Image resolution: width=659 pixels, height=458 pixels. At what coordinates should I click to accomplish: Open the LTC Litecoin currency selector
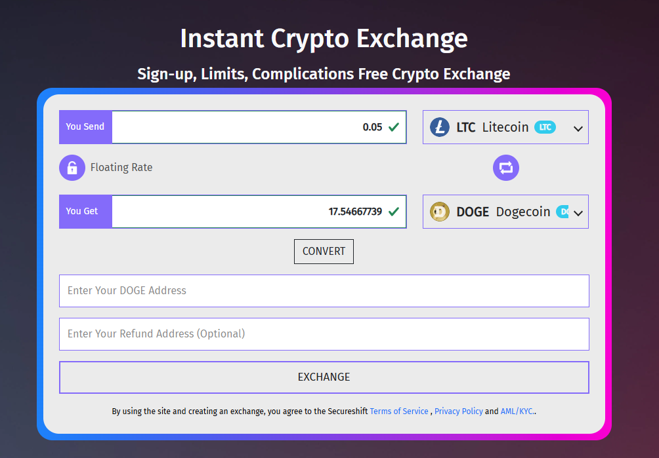coord(505,127)
